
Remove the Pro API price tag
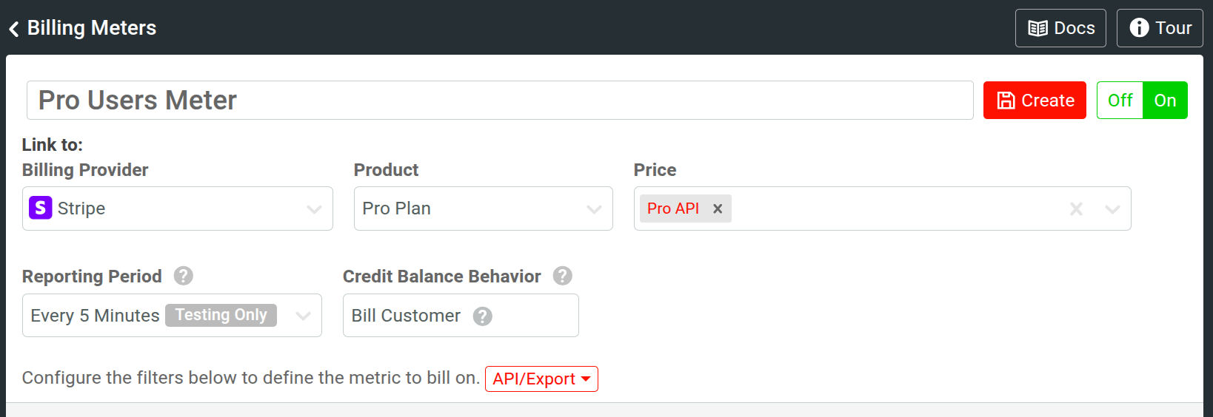click(x=718, y=208)
